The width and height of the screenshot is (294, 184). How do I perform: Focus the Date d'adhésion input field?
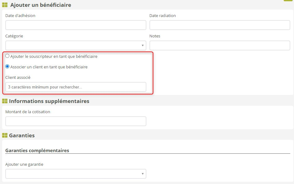76,25
